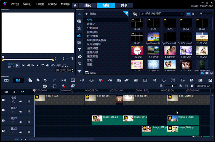Switch to storyboard view in timeline toolbar
This screenshot has width=215, height=142.
[6, 80]
